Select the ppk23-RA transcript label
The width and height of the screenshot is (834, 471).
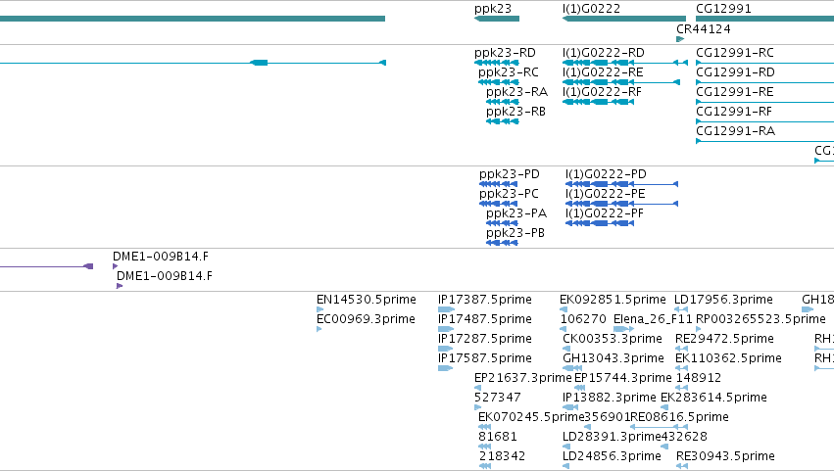coord(516,92)
